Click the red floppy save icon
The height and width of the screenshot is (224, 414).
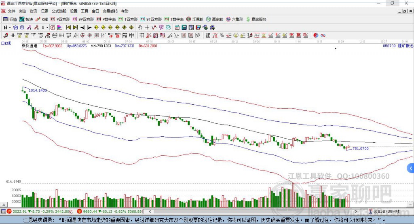coord(198,27)
